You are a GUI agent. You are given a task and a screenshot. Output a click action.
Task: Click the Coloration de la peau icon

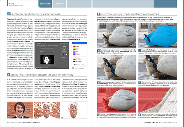click(74, 65)
